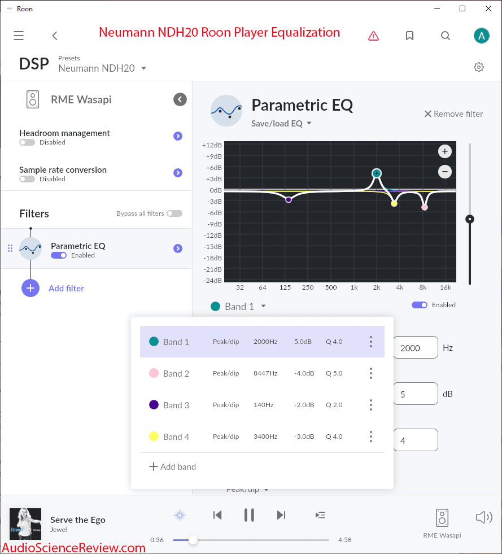The image size is (502, 554).
Task: Click the vertical gain slider handle
Action: 469,219
